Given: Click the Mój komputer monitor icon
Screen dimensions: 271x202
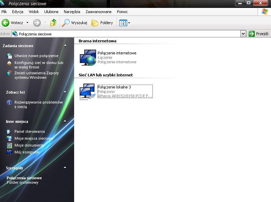Looking at the screenshot, I should click(9, 152).
